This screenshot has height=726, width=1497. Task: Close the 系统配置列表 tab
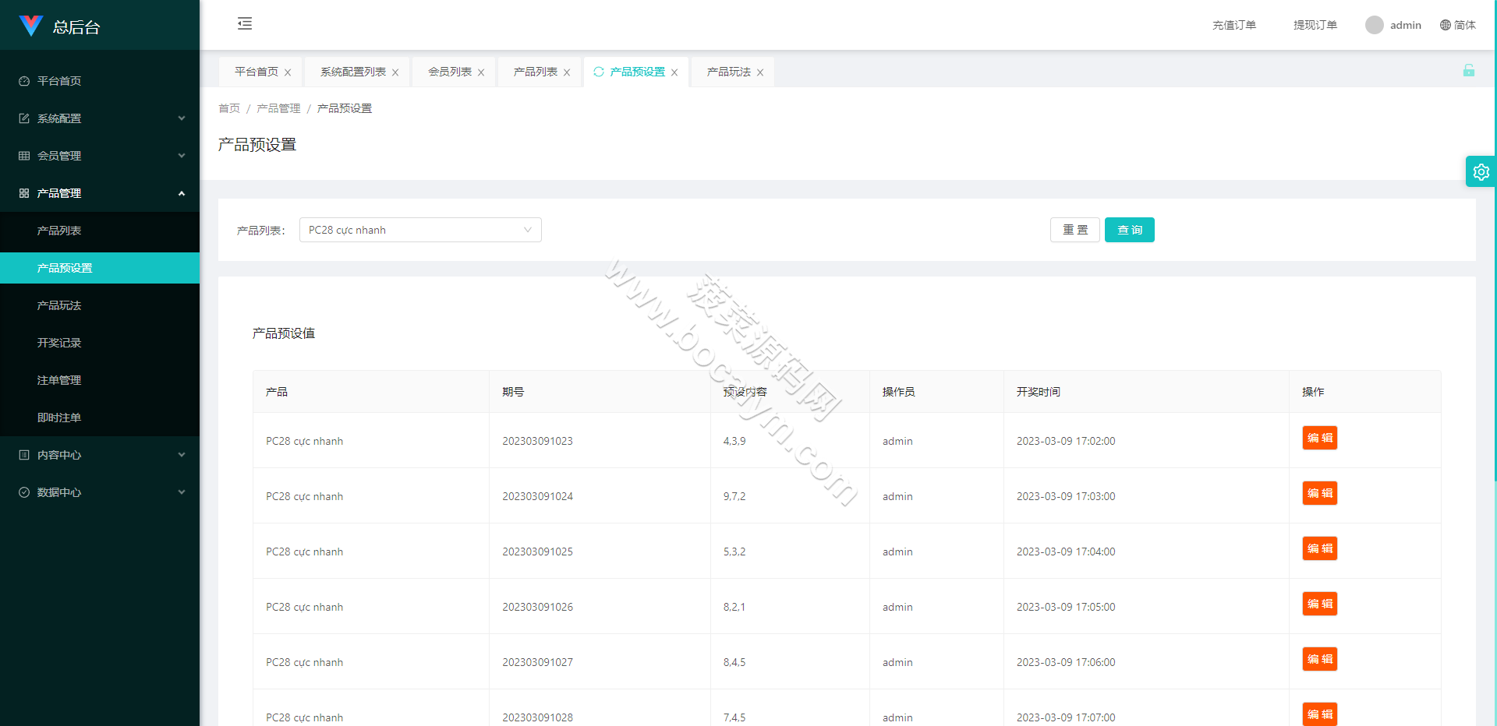click(x=395, y=72)
